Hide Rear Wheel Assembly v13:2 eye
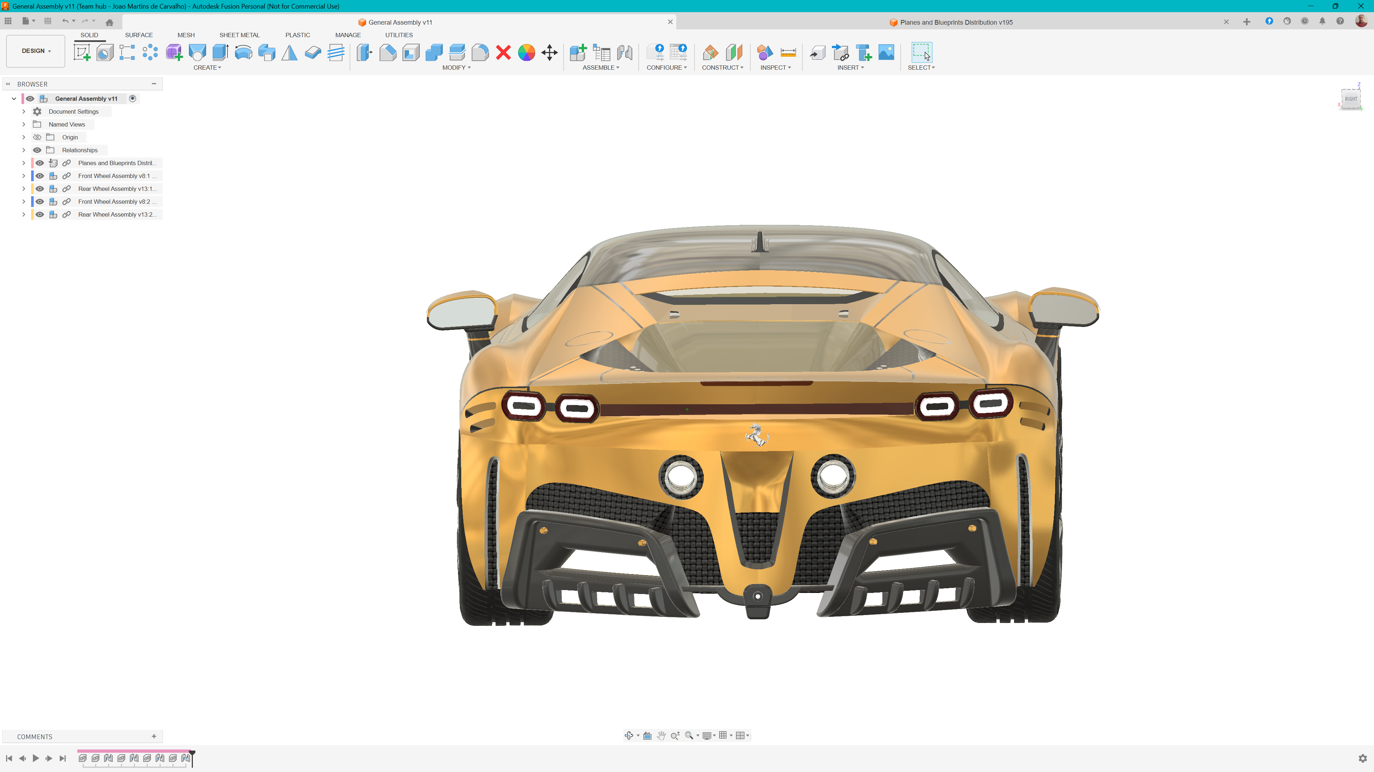This screenshot has width=1374, height=772. coord(39,214)
